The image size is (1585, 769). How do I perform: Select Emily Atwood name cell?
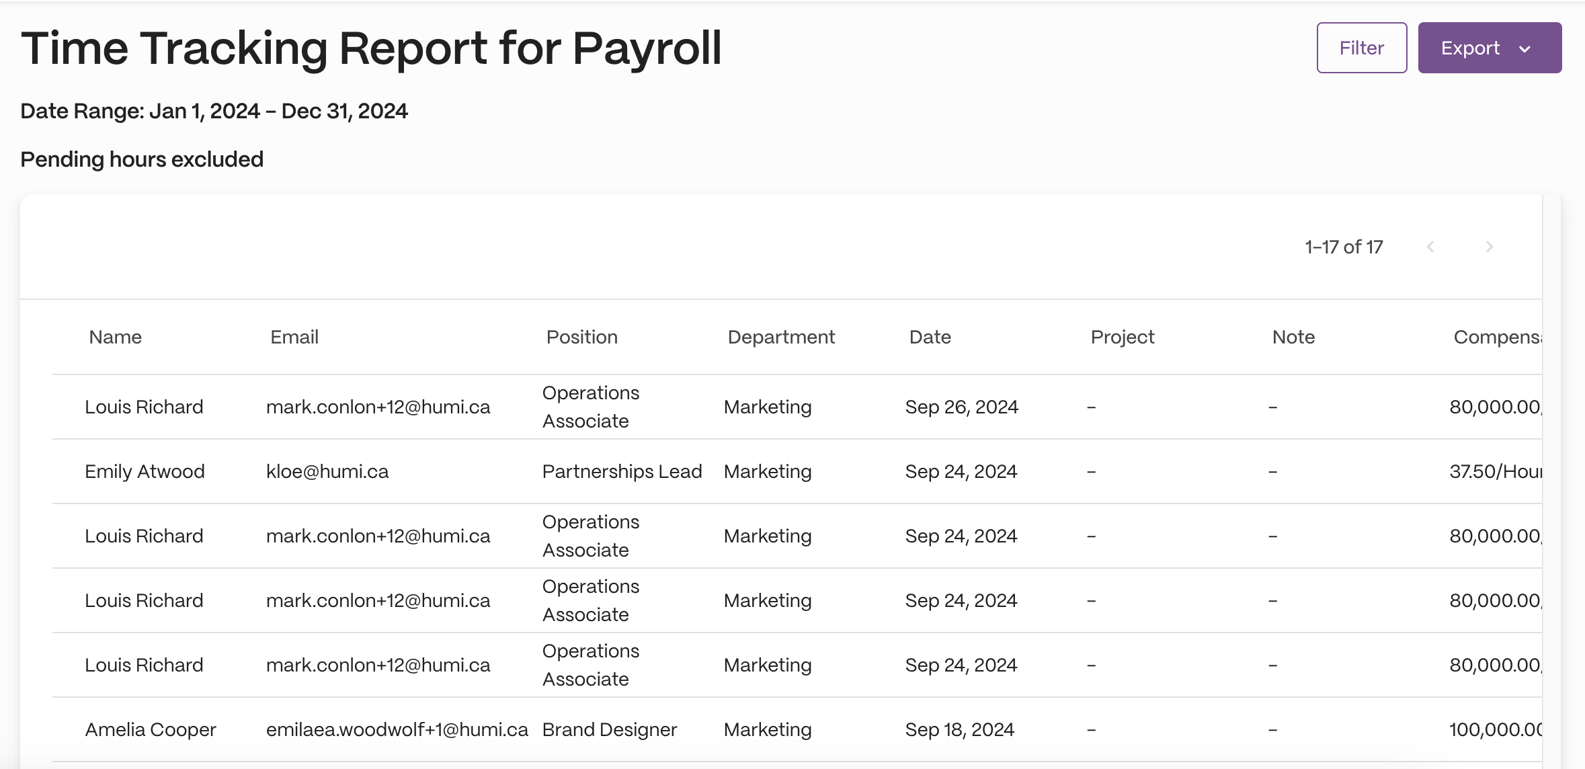pyautogui.click(x=145, y=471)
